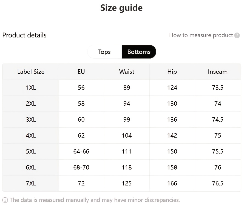
Task: Switch to the Tops tab
Action: click(104, 52)
